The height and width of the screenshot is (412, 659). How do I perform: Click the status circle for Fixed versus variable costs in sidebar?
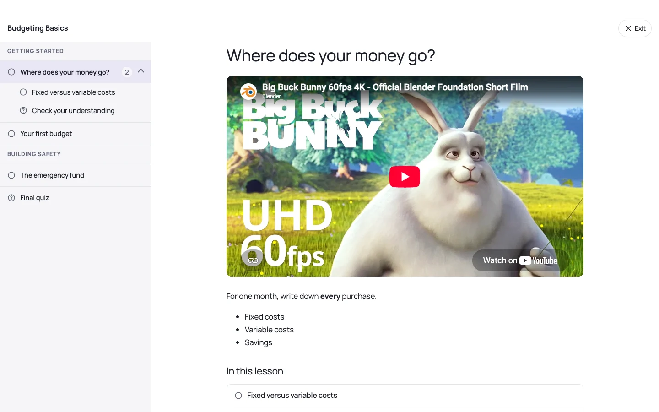click(x=23, y=92)
